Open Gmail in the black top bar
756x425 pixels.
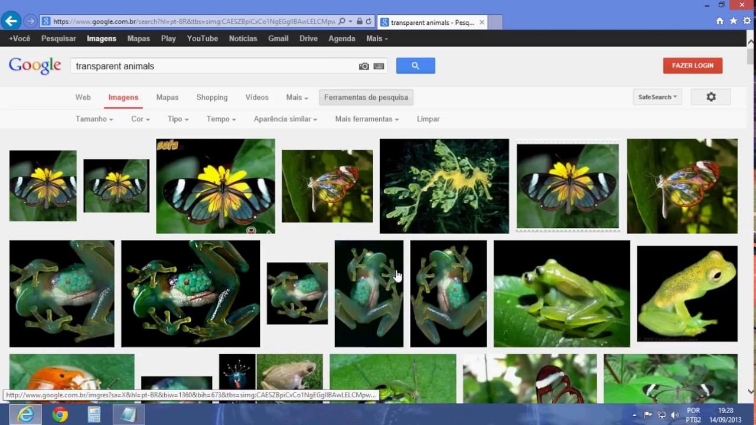coord(278,38)
